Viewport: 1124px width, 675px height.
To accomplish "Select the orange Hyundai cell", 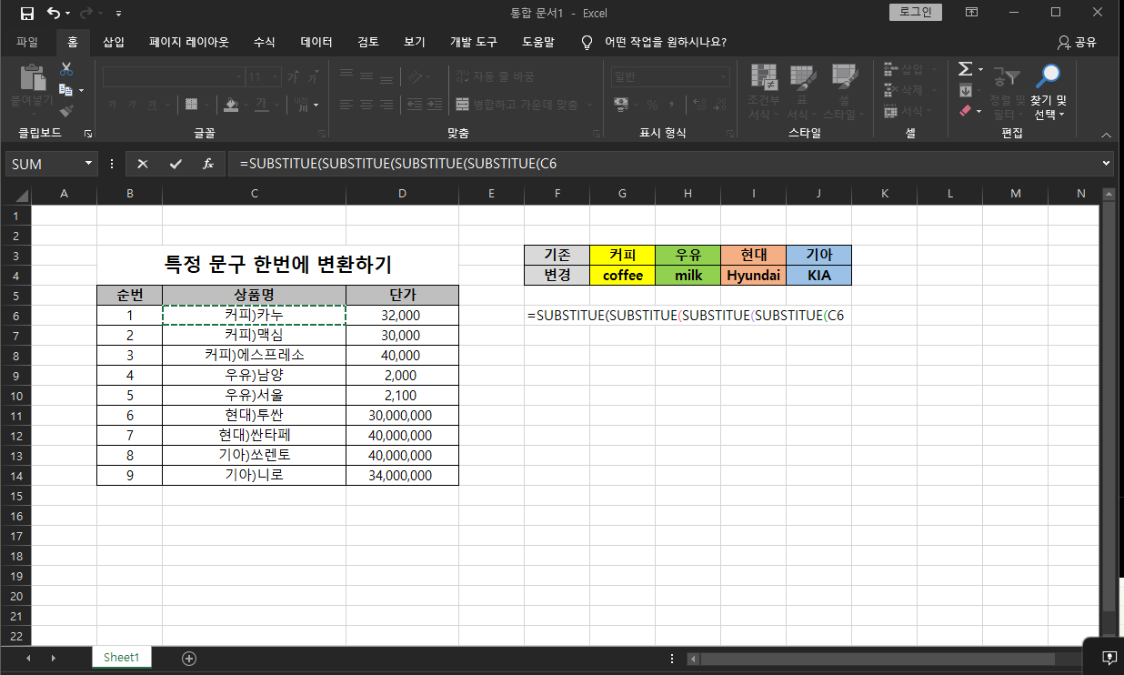I will (753, 275).
